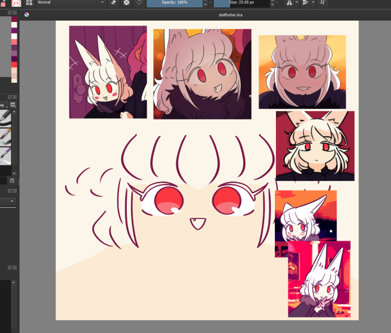Pick the bright red palette swatch

tap(14, 65)
